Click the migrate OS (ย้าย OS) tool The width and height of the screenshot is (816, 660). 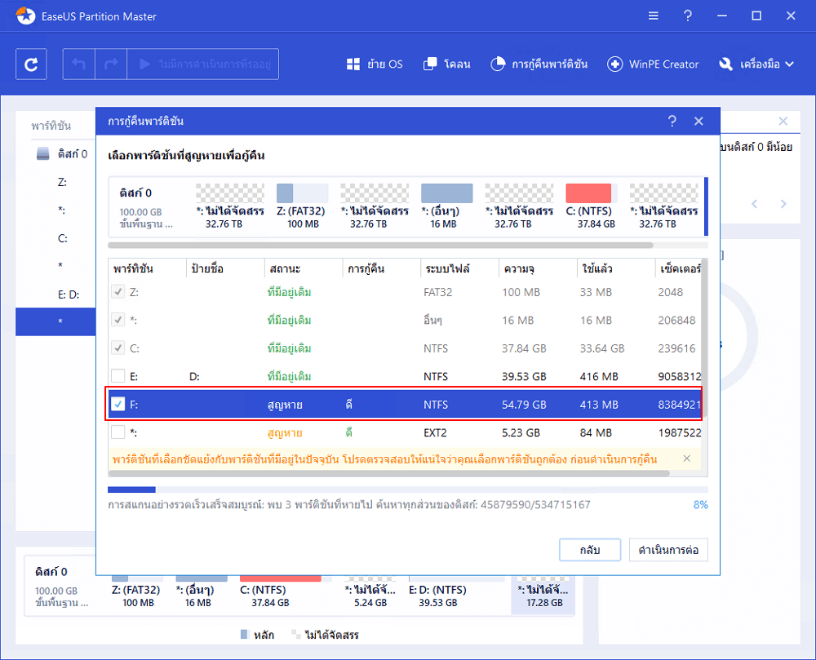point(375,64)
